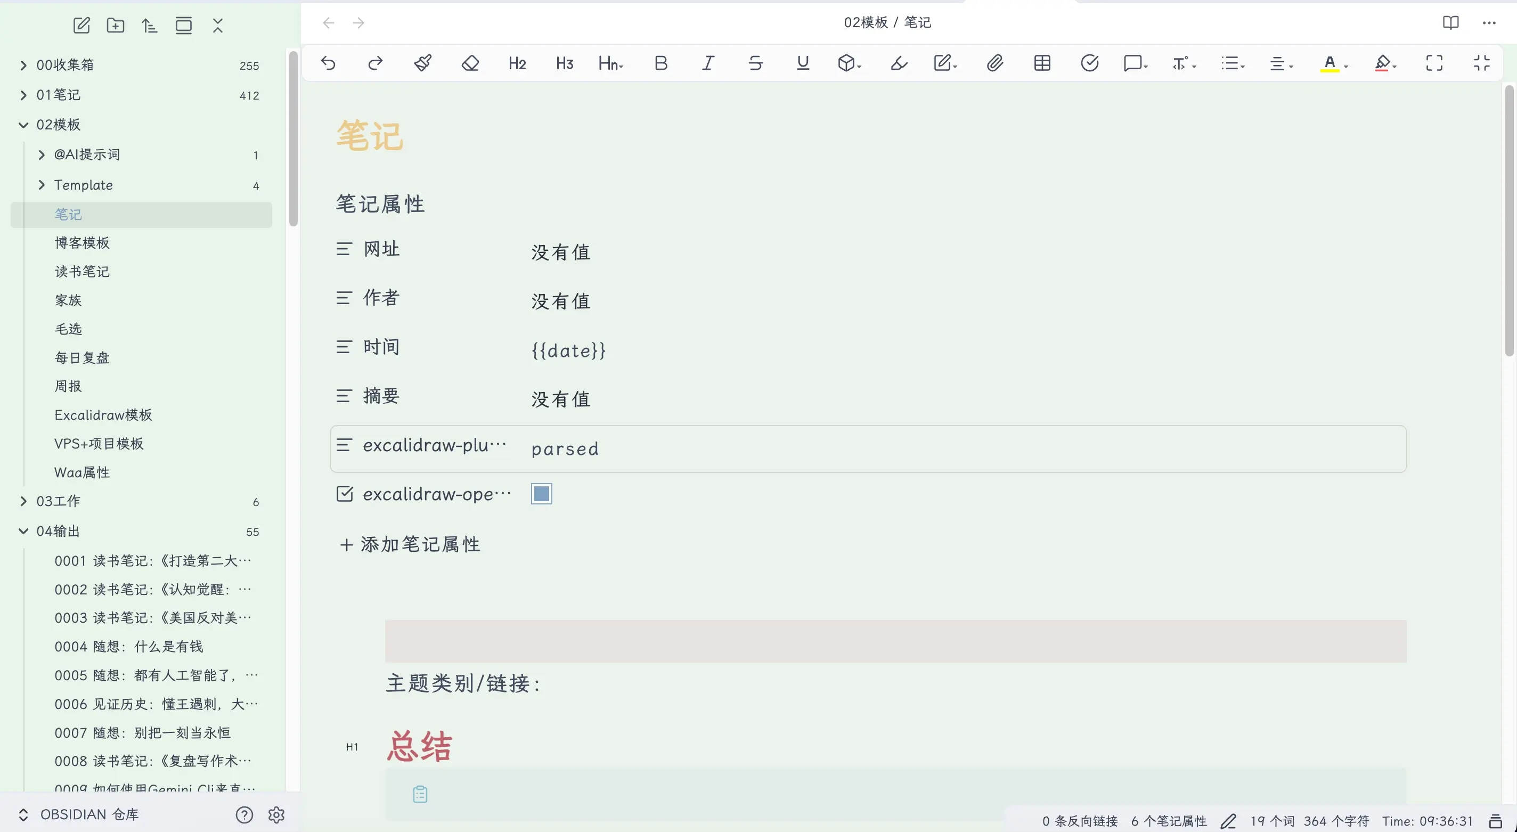Open the 读书笔记 template note
Screen dimensions: 1517x832
click(x=82, y=272)
